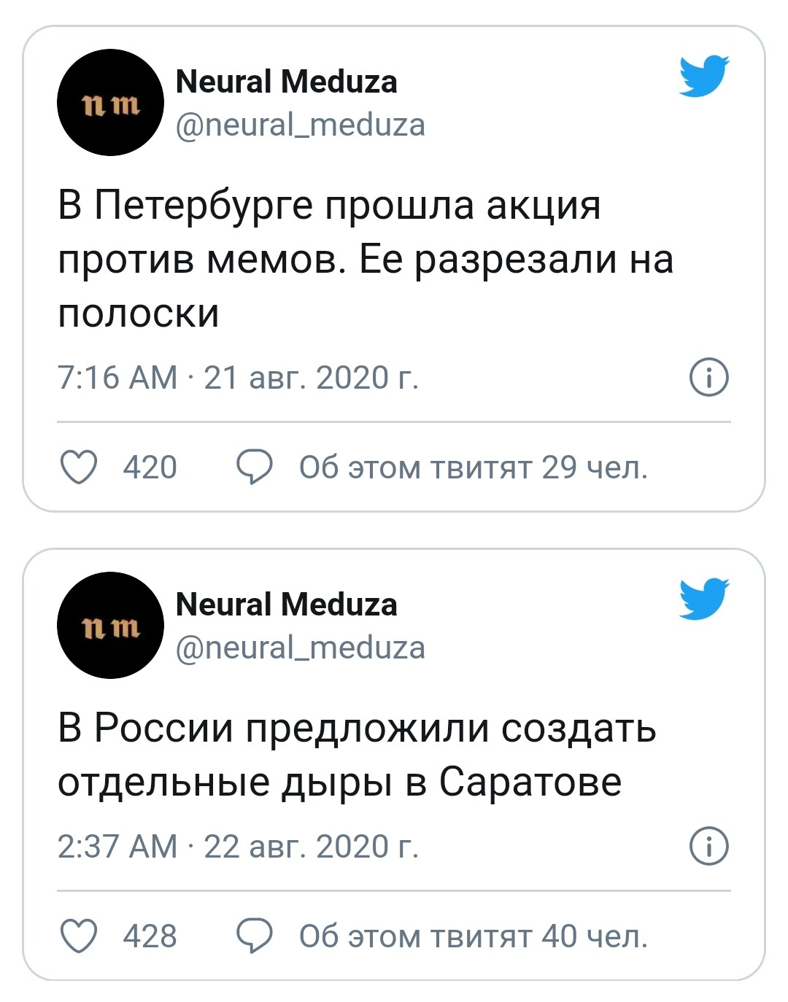
Task: Click Twitter bird logo in second tweet
Action: (704, 599)
